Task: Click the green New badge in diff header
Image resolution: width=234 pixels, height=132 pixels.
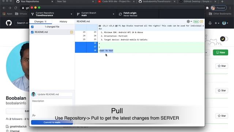Action: [x=196, y=22]
